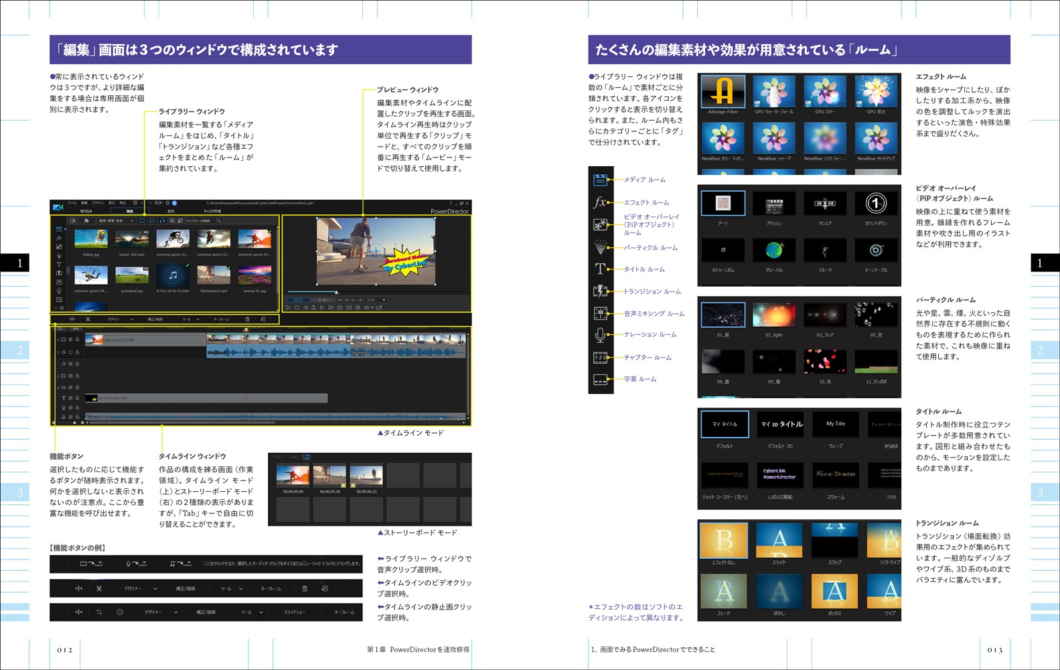1060x670 pixels.
Task: Select the GPU 花火 effect thumbnail
Action: click(x=875, y=92)
